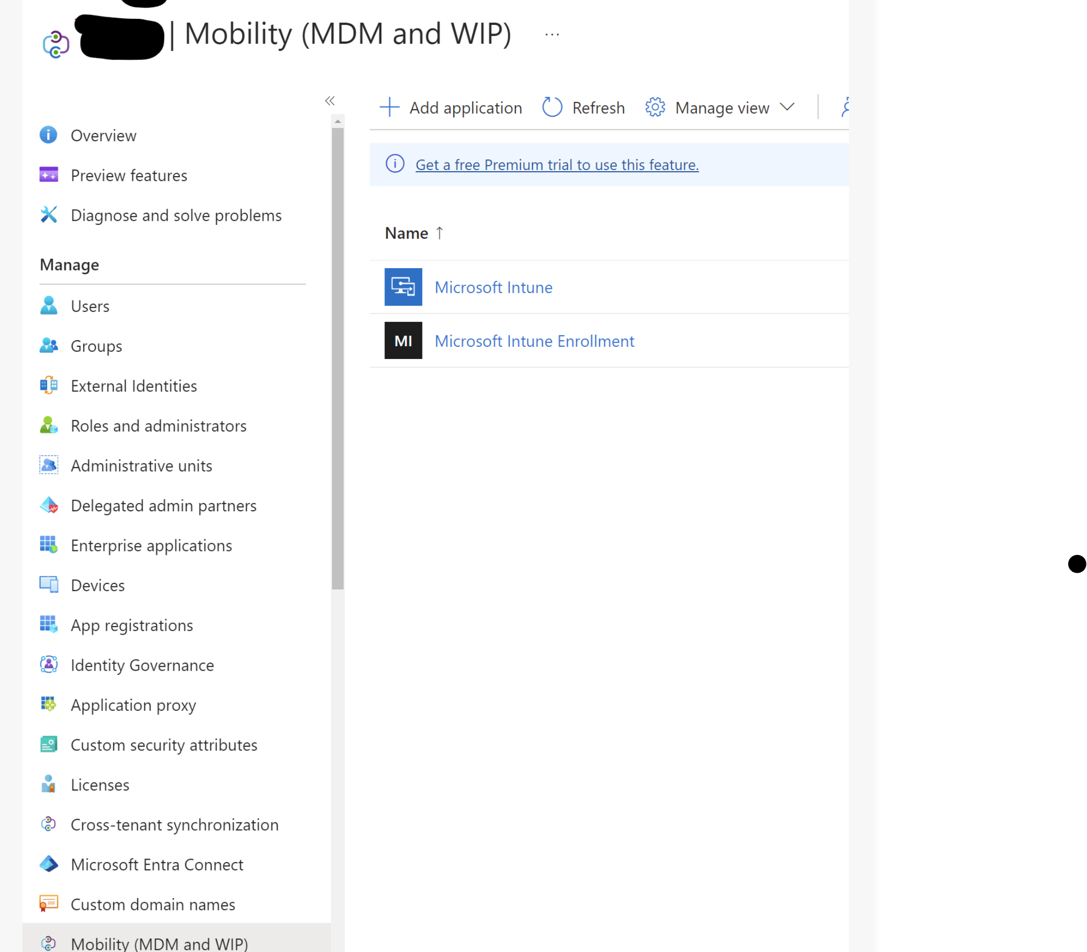The image size is (1087, 952).
Task: Click the plus icon for Add application
Action: tap(389, 107)
